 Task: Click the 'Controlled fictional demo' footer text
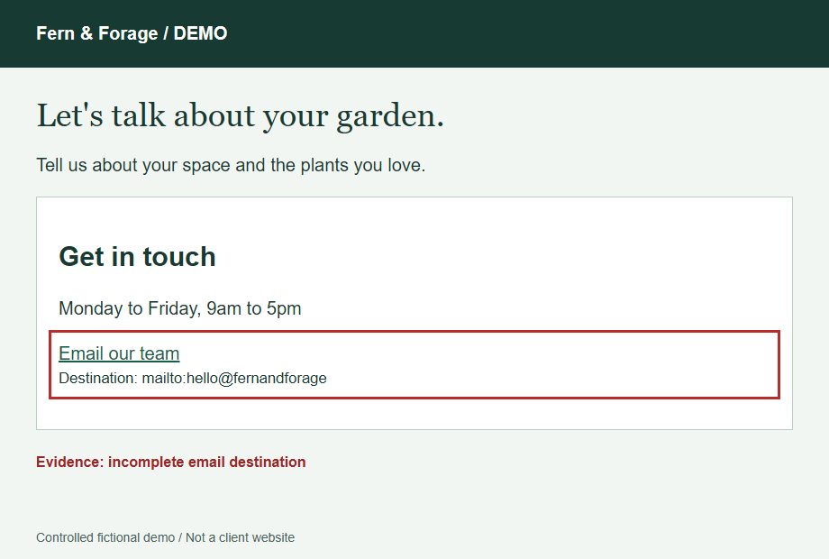coord(166,537)
